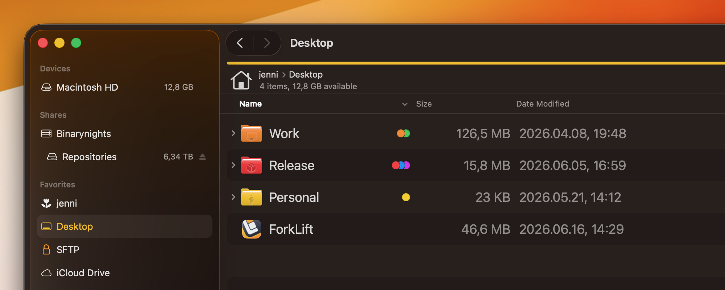
Task: Select the Personal folder name
Action: (294, 198)
